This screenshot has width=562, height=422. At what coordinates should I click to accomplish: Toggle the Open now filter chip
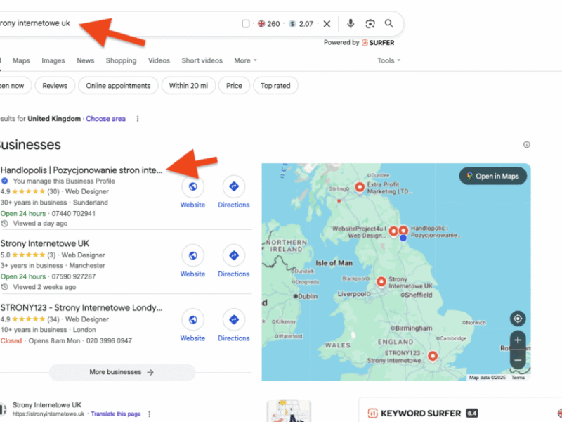point(12,86)
